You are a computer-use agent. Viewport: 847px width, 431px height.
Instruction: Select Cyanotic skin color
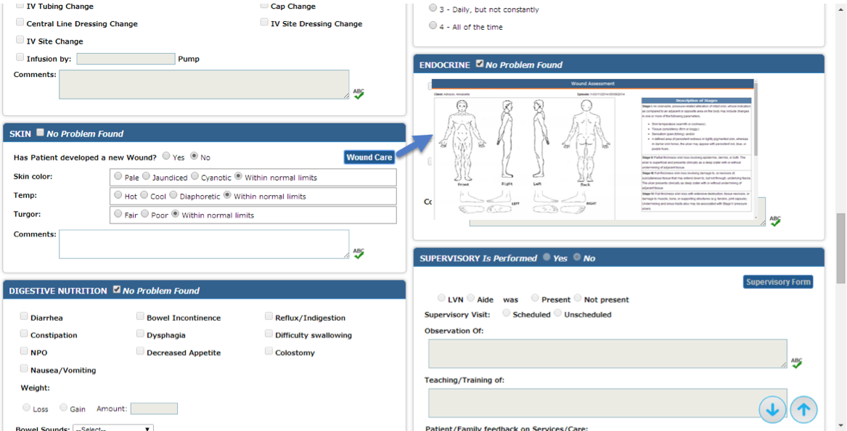click(x=194, y=176)
